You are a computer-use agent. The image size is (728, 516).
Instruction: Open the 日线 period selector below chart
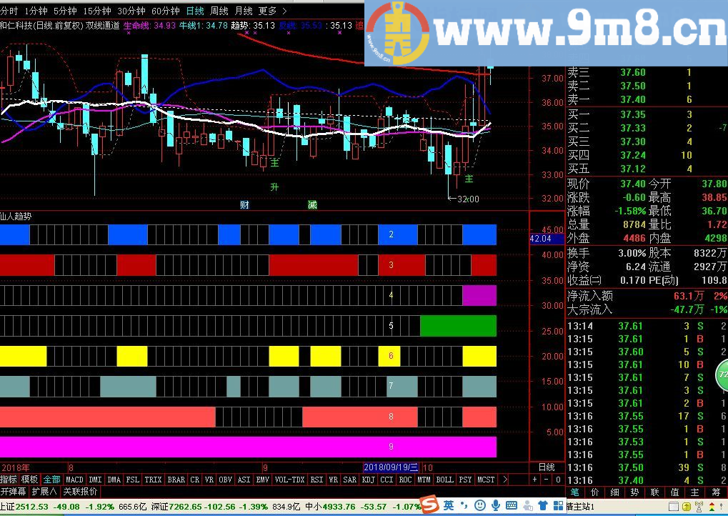546,467
